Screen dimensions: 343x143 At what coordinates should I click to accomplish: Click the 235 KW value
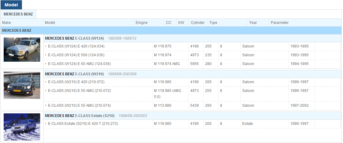click(208, 55)
